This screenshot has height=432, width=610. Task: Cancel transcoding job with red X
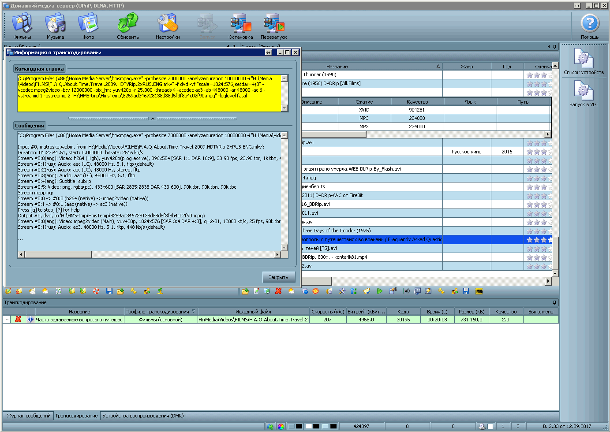[x=18, y=319]
